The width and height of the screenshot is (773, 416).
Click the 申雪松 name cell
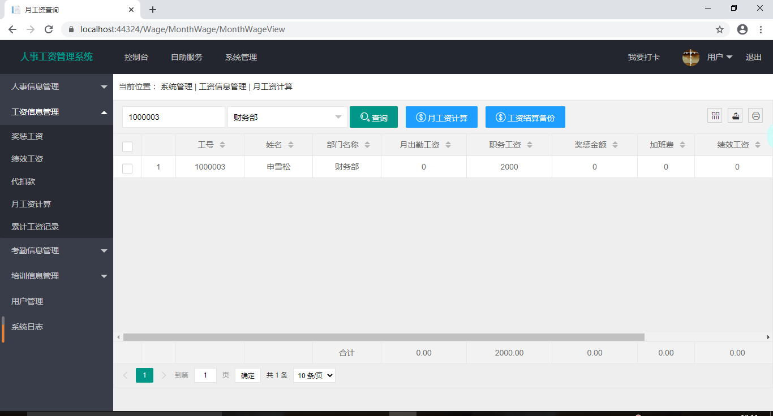click(278, 167)
